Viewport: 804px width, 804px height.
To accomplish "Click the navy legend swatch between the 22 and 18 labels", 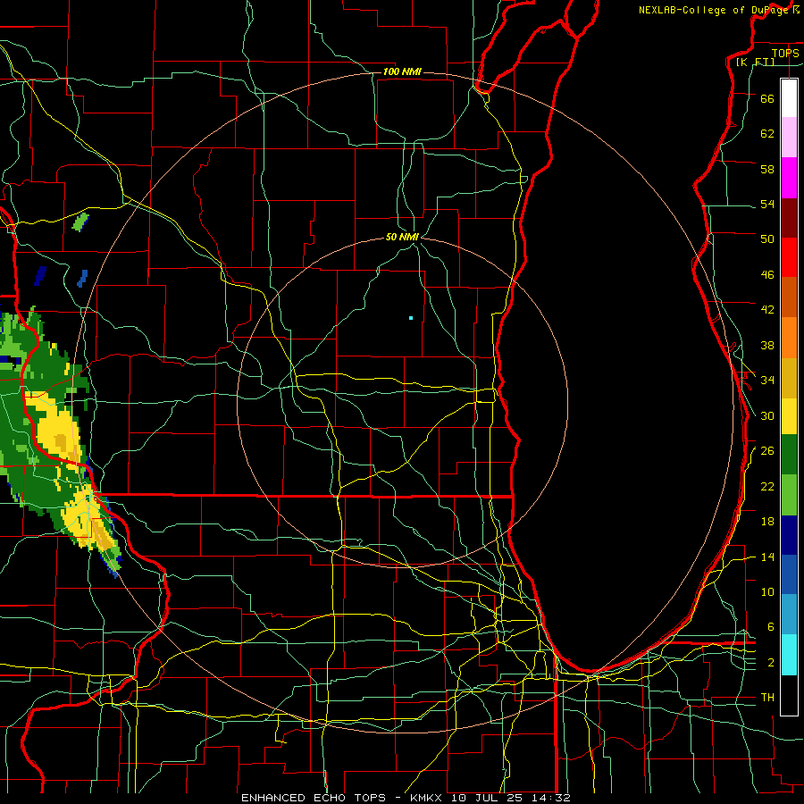I will point(789,535).
